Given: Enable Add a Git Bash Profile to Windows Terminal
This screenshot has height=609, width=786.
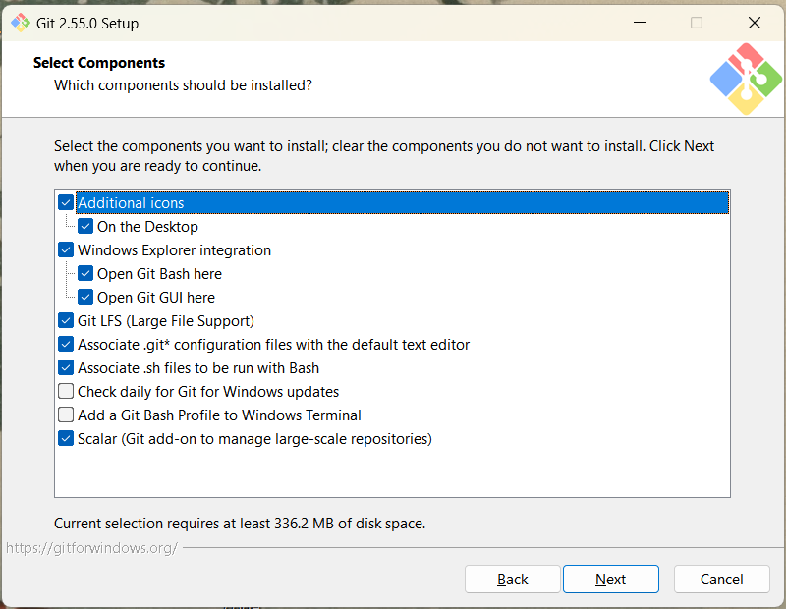Looking at the screenshot, I should click(x=66, y=415).
